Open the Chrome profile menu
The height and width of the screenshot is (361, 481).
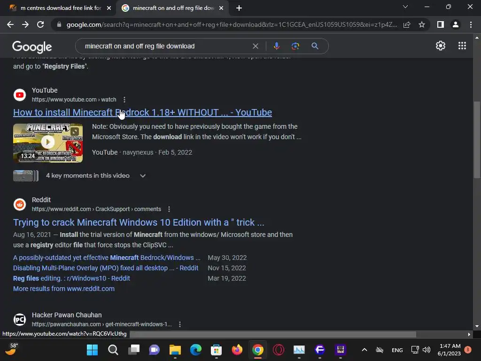pyautogui.click(x=456, y=24)
